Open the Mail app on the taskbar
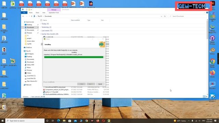 point(75,121)
